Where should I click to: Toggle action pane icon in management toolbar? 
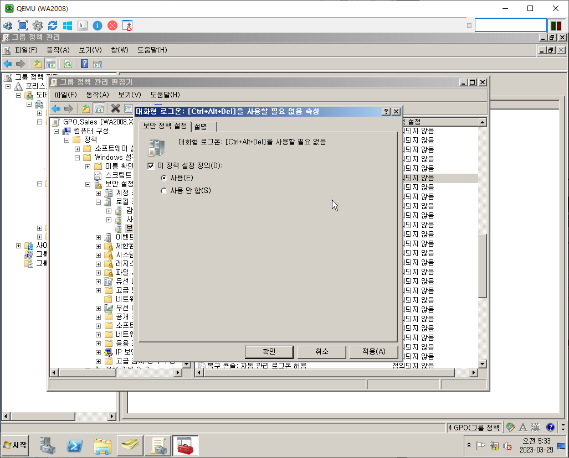(x=98, y=65)
